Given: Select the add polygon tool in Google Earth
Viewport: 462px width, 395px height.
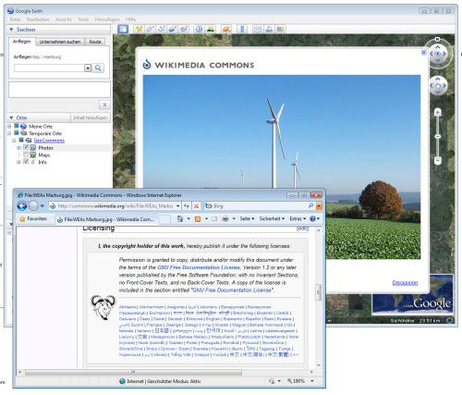Looking at the screenshot, I should [x=150, y=29].
